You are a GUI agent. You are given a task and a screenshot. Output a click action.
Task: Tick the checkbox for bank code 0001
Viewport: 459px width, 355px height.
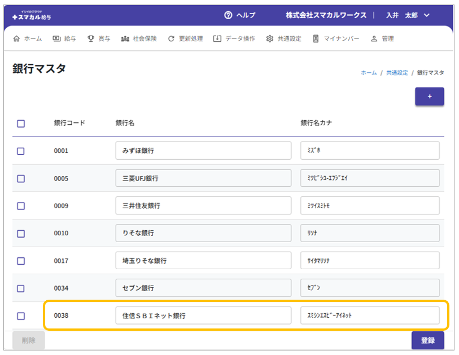coord(21,151)
